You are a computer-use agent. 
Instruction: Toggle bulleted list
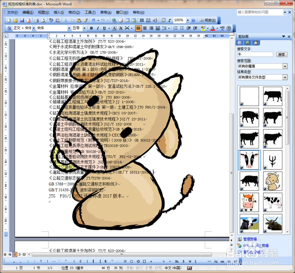point(182,28)
